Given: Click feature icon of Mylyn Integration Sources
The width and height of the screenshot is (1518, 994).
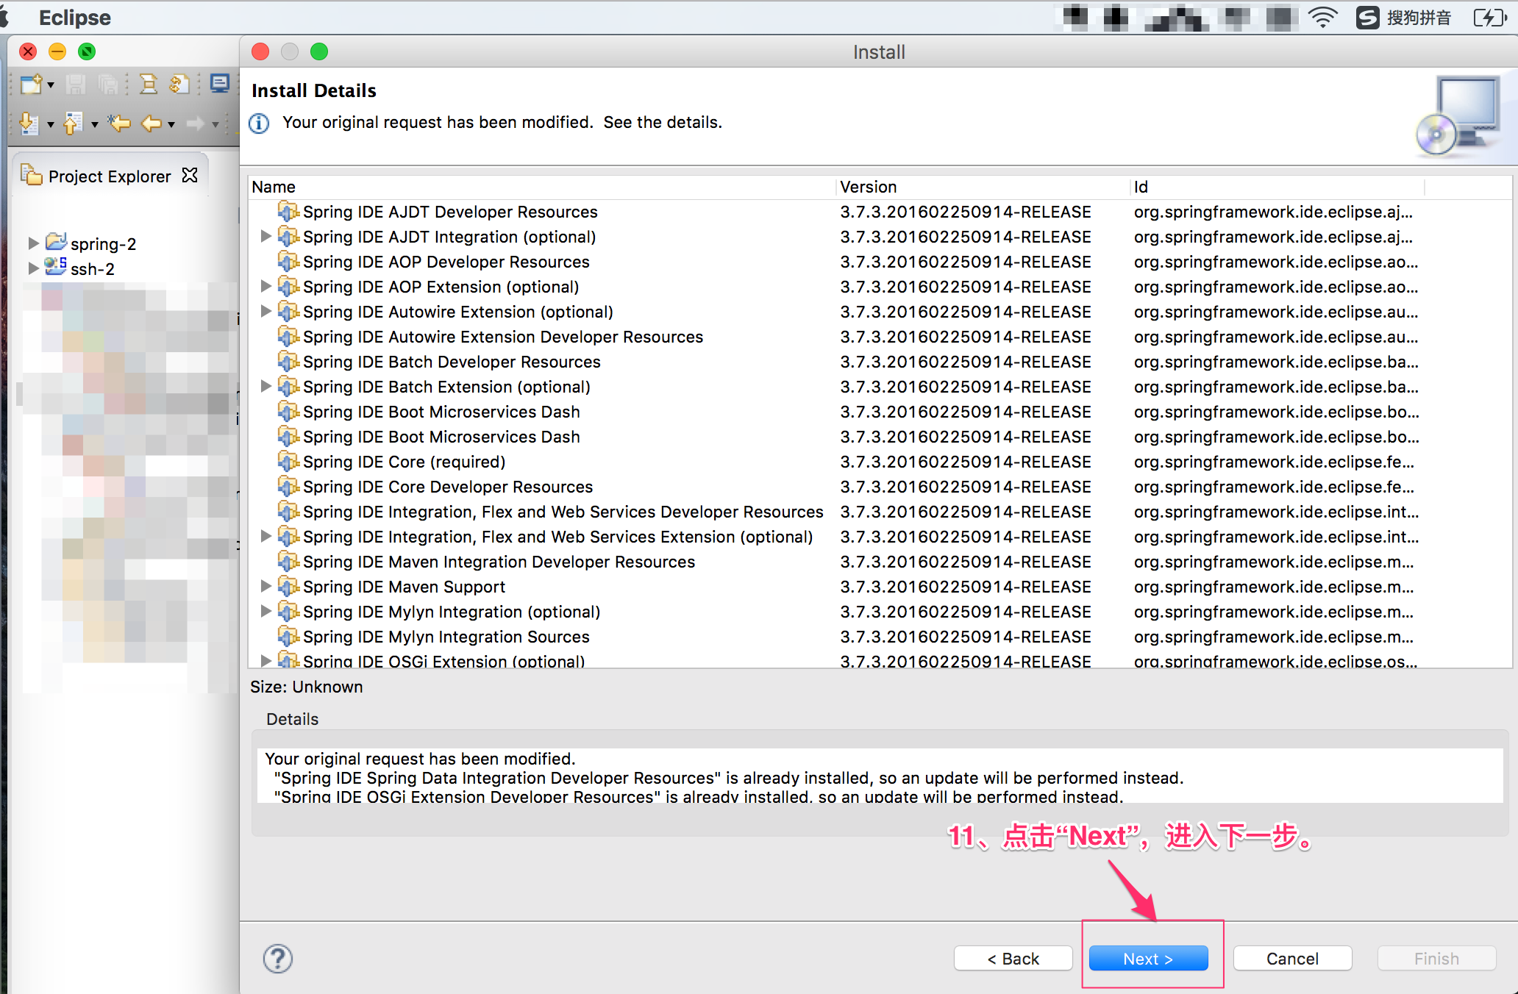Looking at the screenshot, I should [x=288, y=636].
